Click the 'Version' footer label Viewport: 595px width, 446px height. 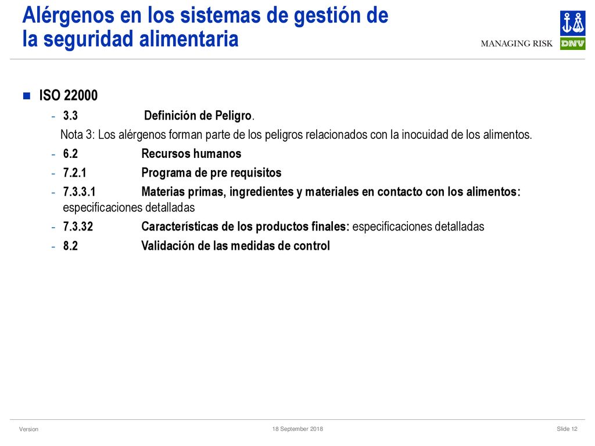click(28, 429)
